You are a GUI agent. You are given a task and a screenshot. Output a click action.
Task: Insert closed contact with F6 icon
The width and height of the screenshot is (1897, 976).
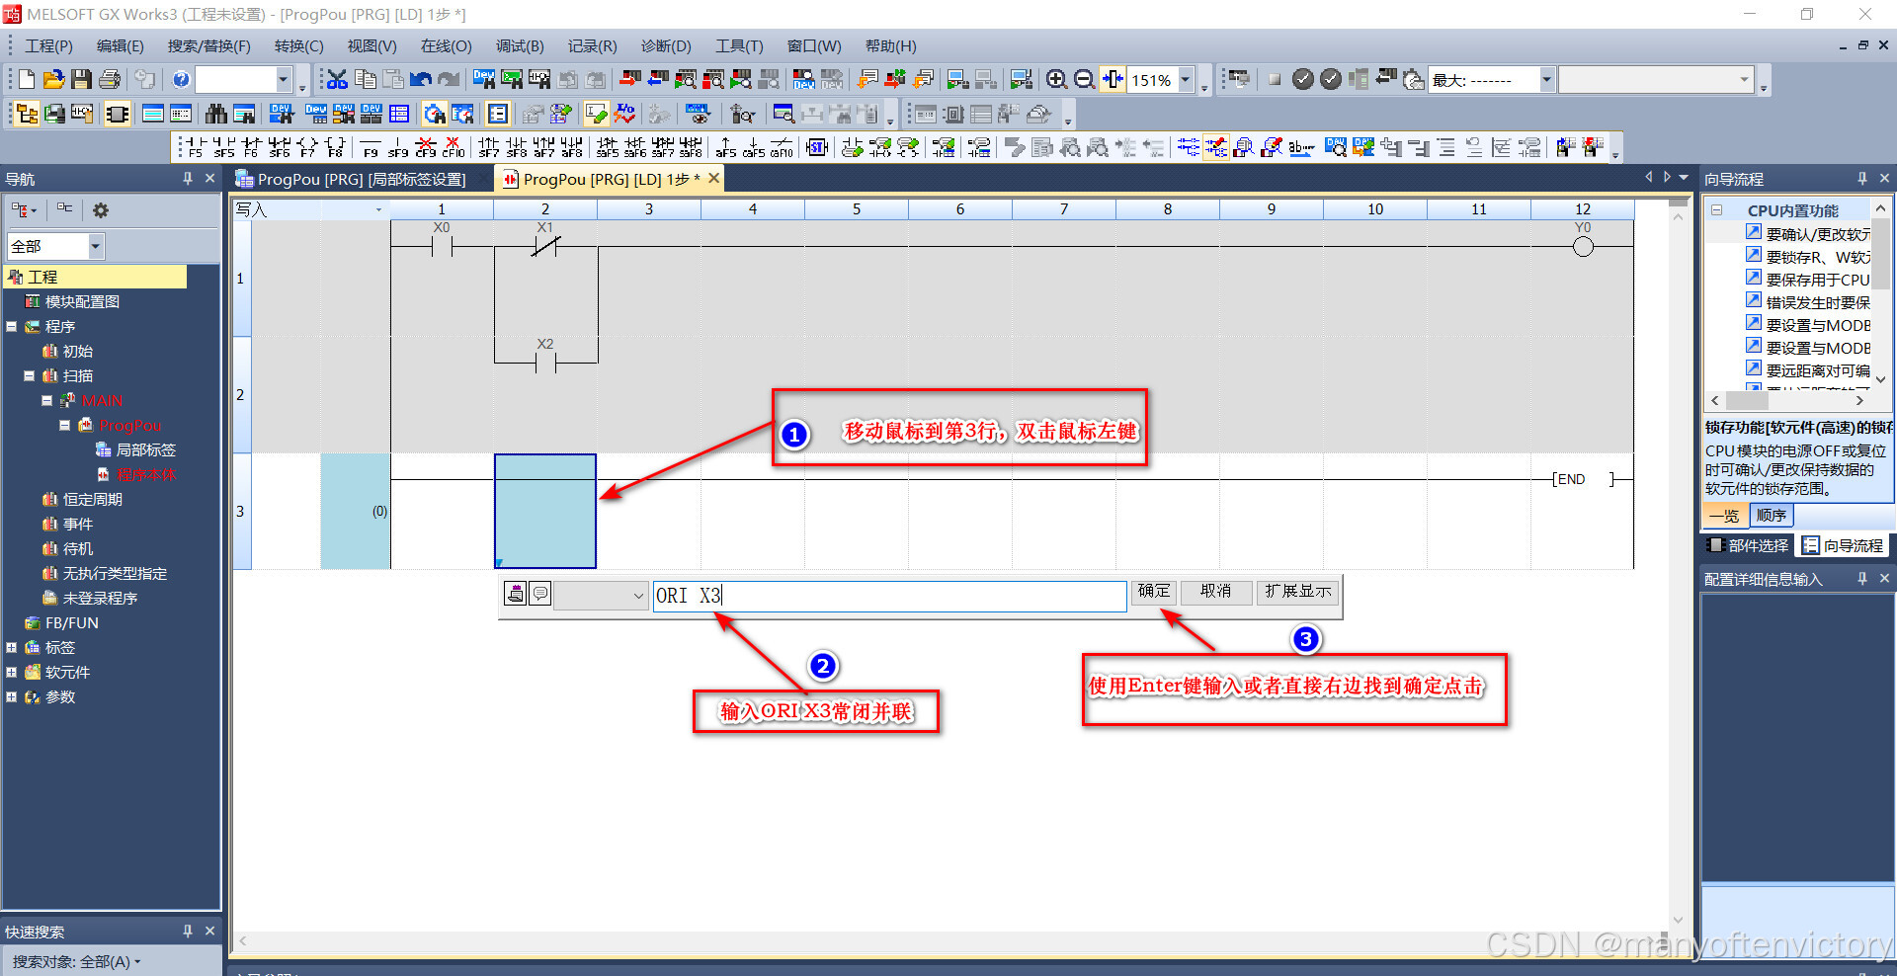coord(251,147)
